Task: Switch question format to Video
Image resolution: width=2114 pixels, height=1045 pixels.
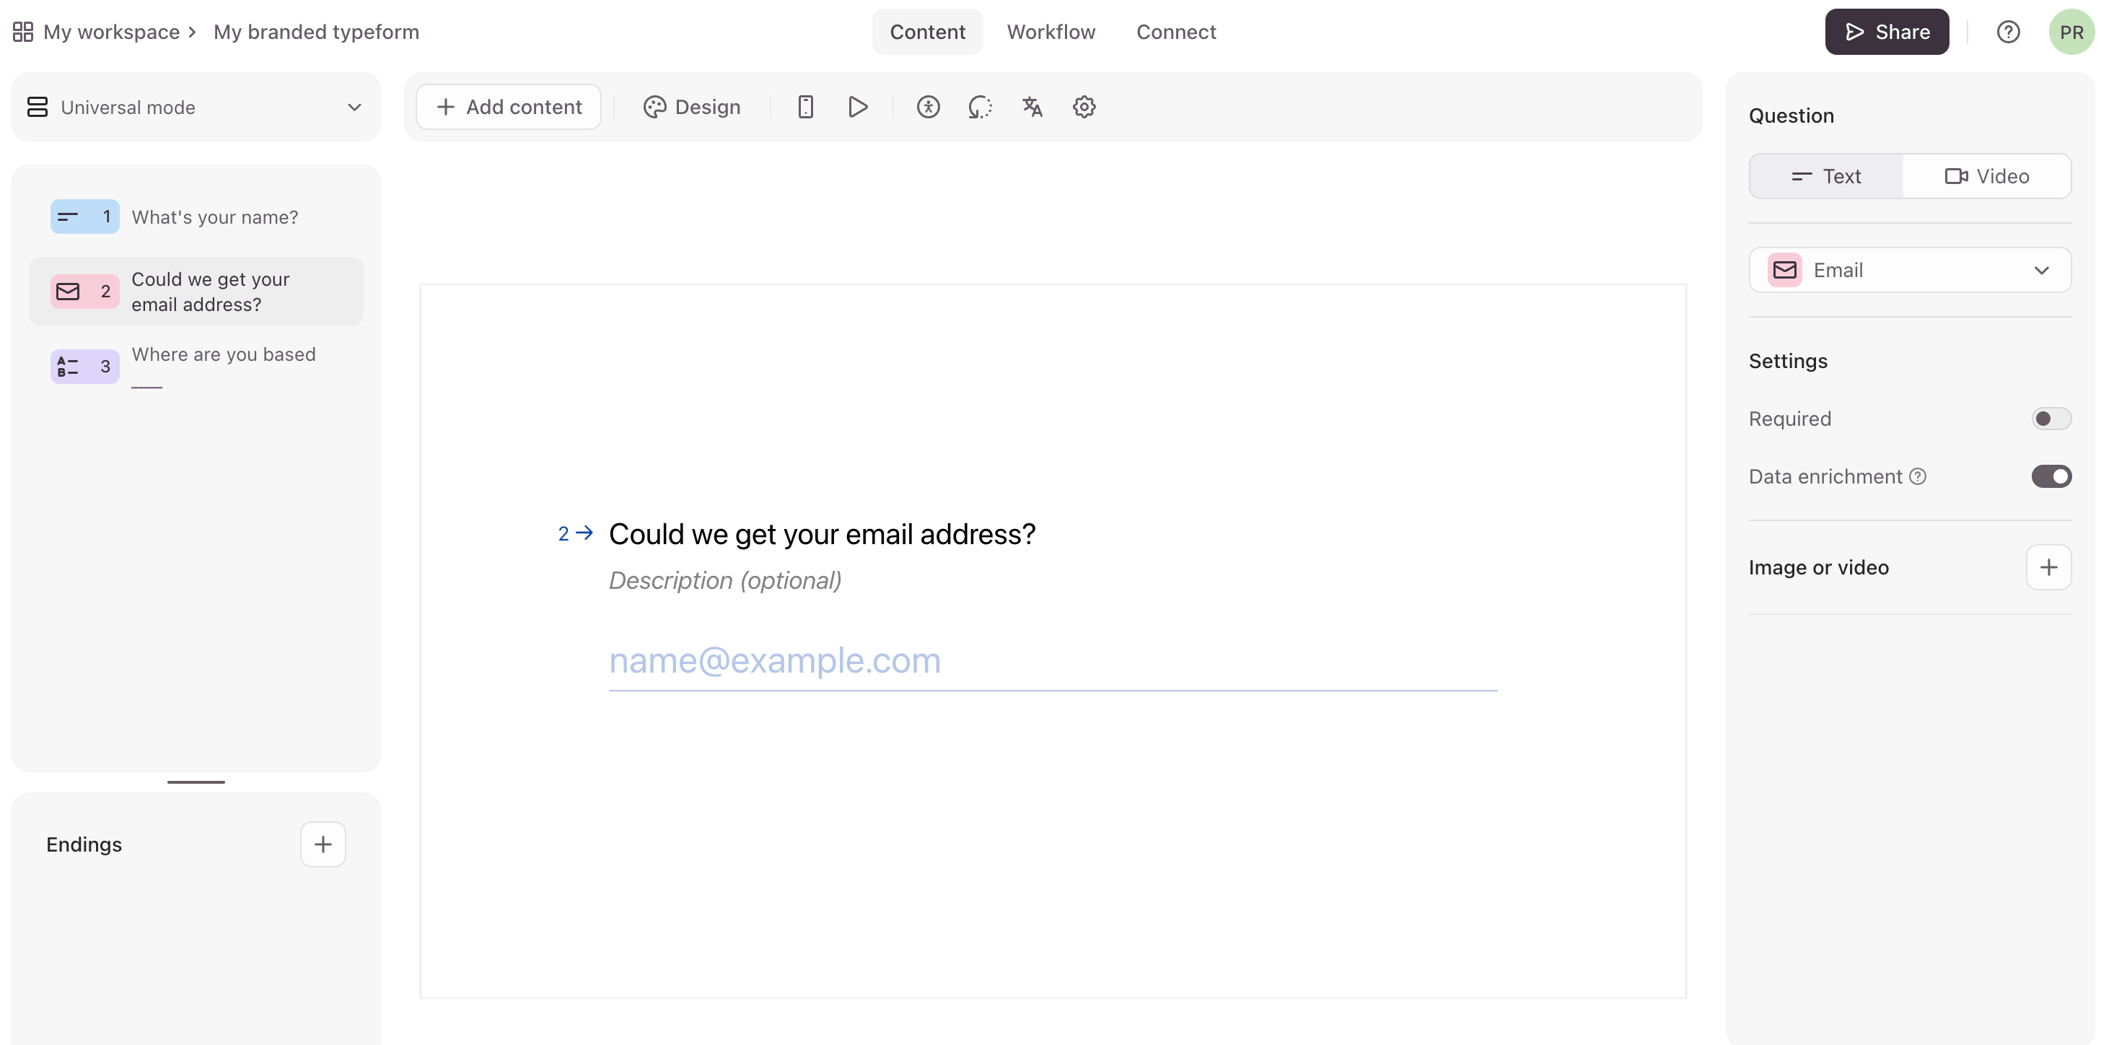Action: 1987,177
